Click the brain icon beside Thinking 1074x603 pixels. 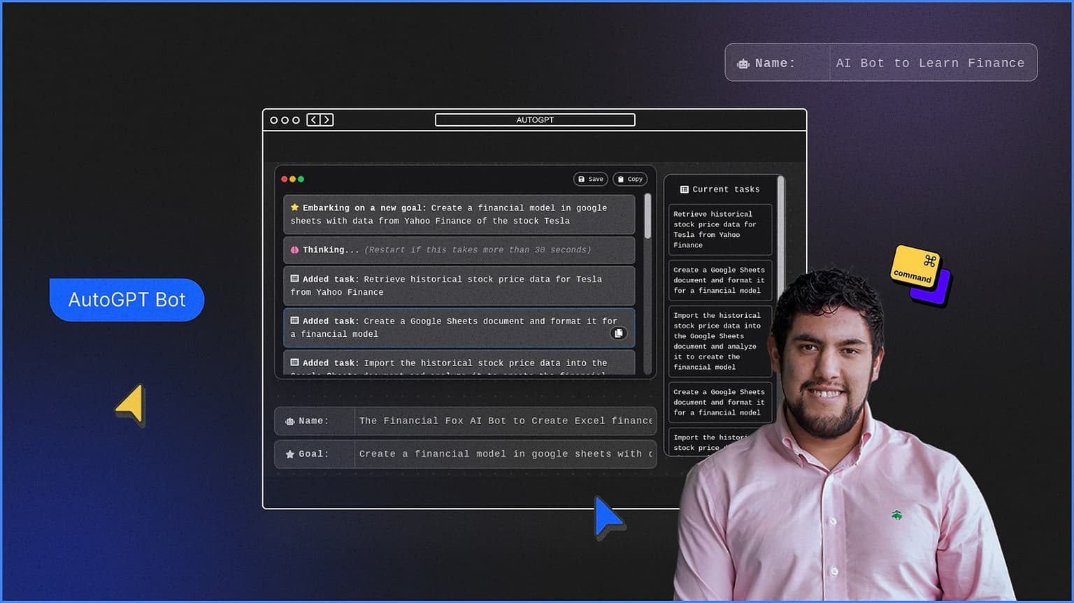[x=295, y=249]
